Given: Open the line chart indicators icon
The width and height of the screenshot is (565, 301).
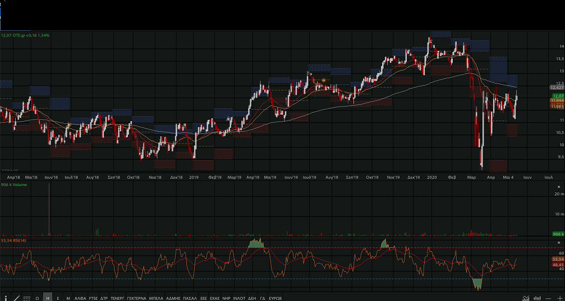Looking at the screenshot, I should point(526,298).
